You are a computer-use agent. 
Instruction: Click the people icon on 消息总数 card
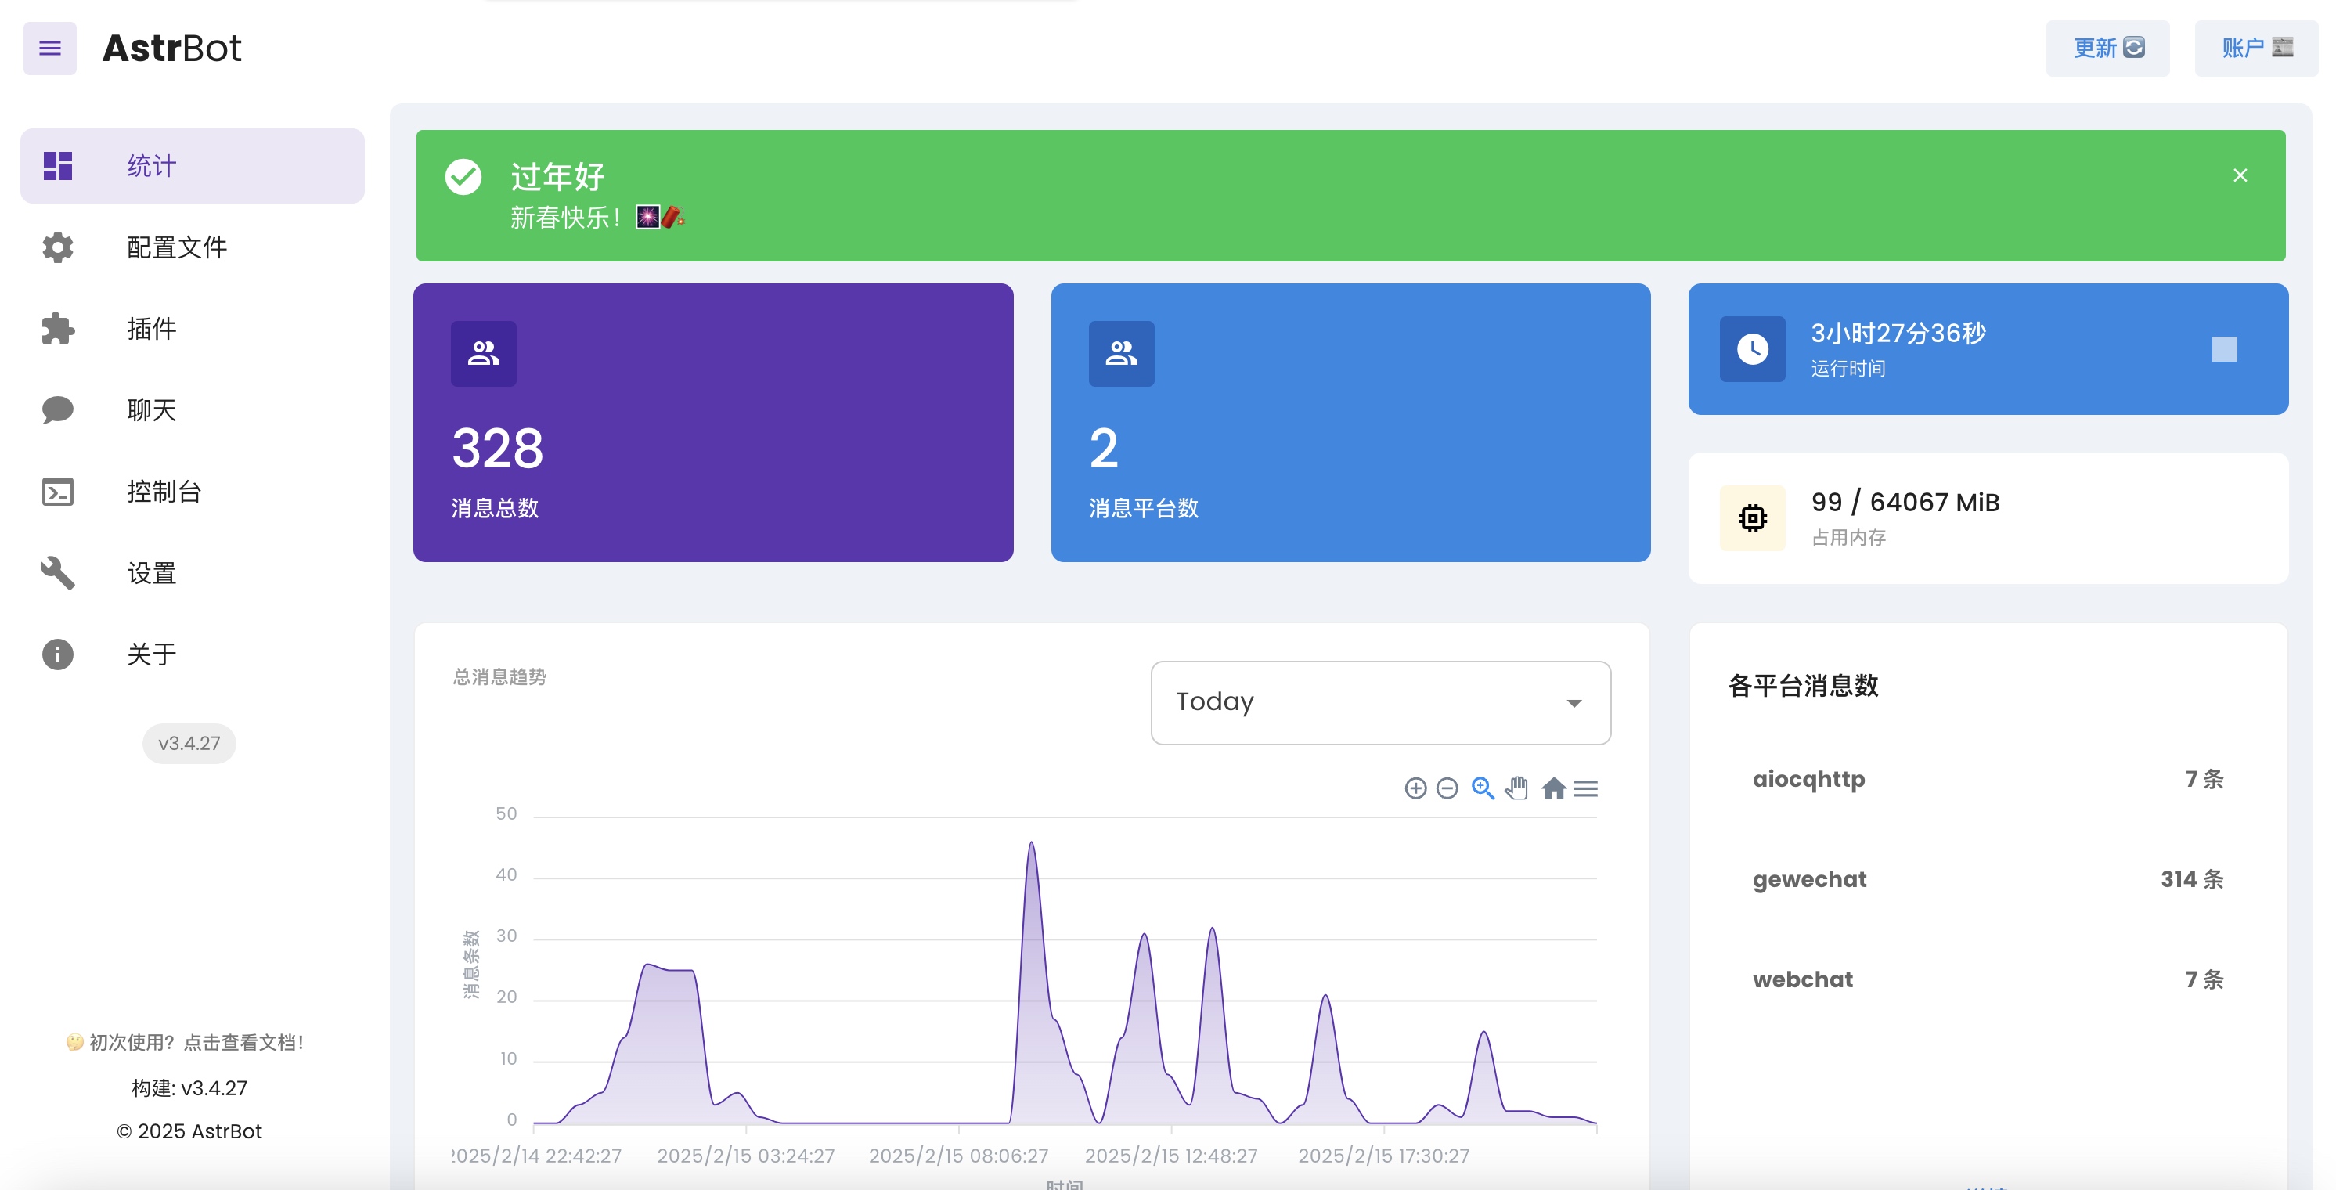tap(483, 354)
